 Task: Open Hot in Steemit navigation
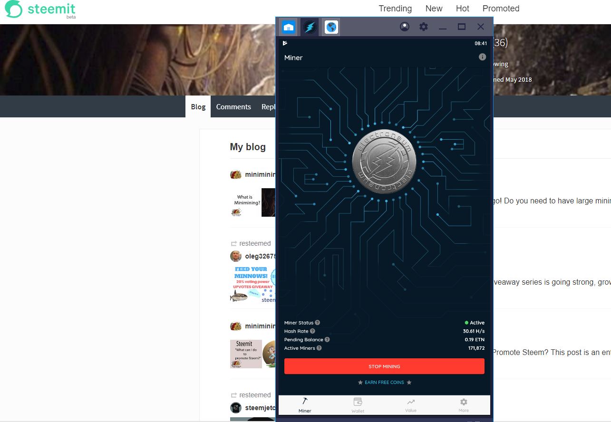(x=462, y=9)
